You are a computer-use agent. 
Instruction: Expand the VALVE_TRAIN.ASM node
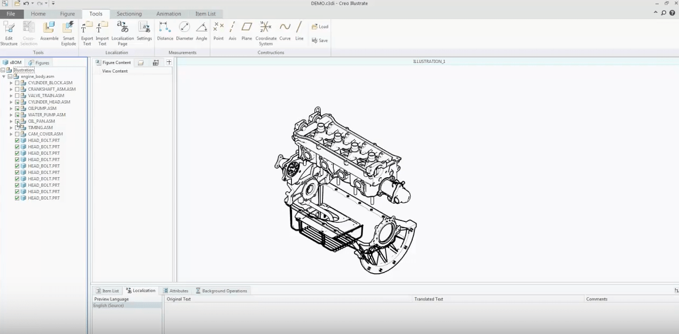(x=11, y=96)
